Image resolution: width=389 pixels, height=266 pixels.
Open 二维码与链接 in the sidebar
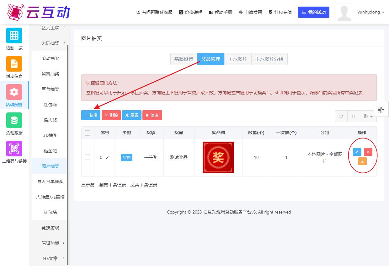pyautogui.click(x=14, y=152)
